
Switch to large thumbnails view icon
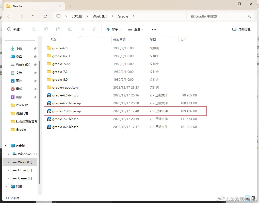click(253, 198)
